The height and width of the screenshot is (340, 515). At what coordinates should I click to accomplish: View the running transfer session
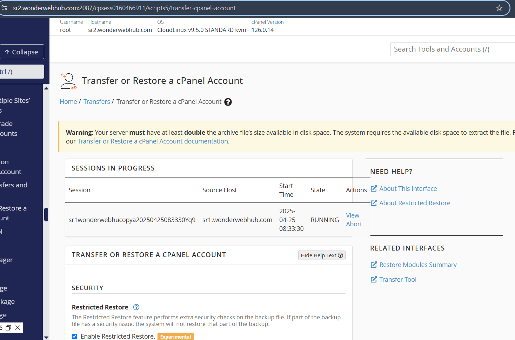353,215
